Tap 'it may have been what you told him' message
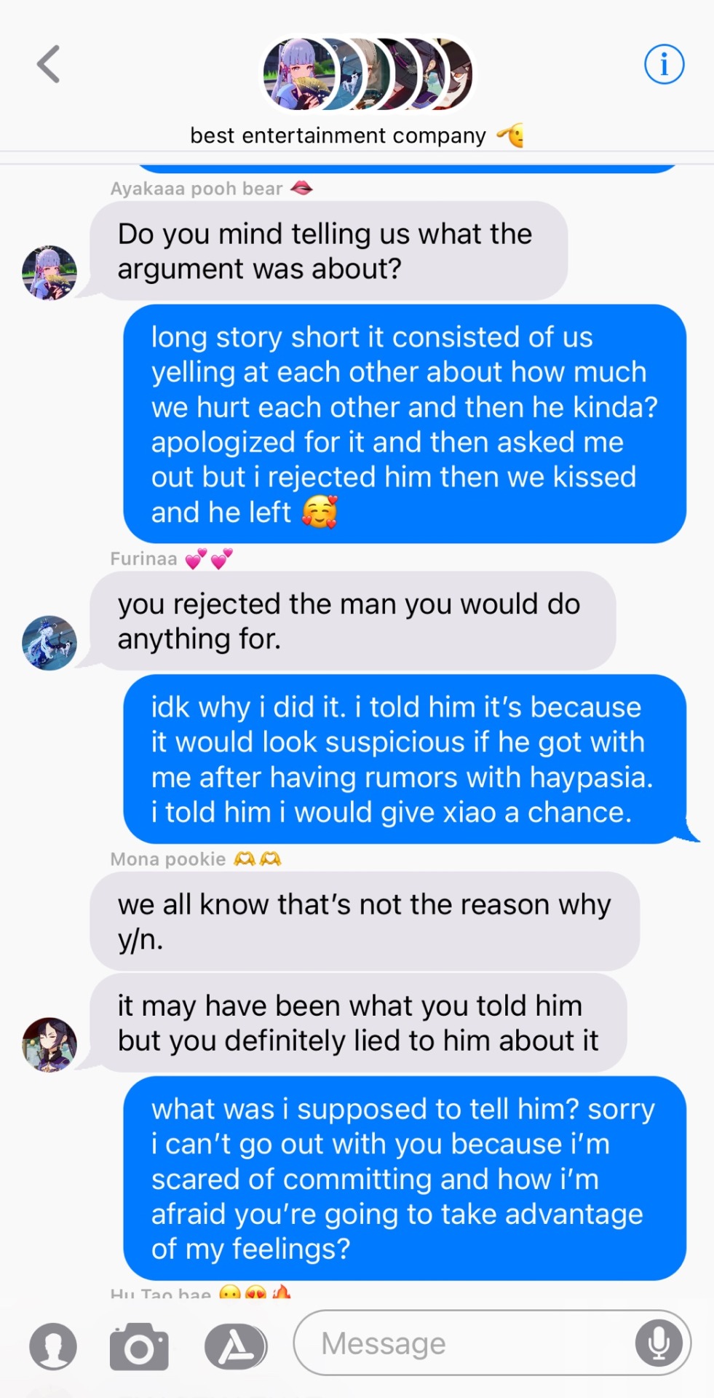The width and height of the screenshot is (714, 1398). [358, 1023]
